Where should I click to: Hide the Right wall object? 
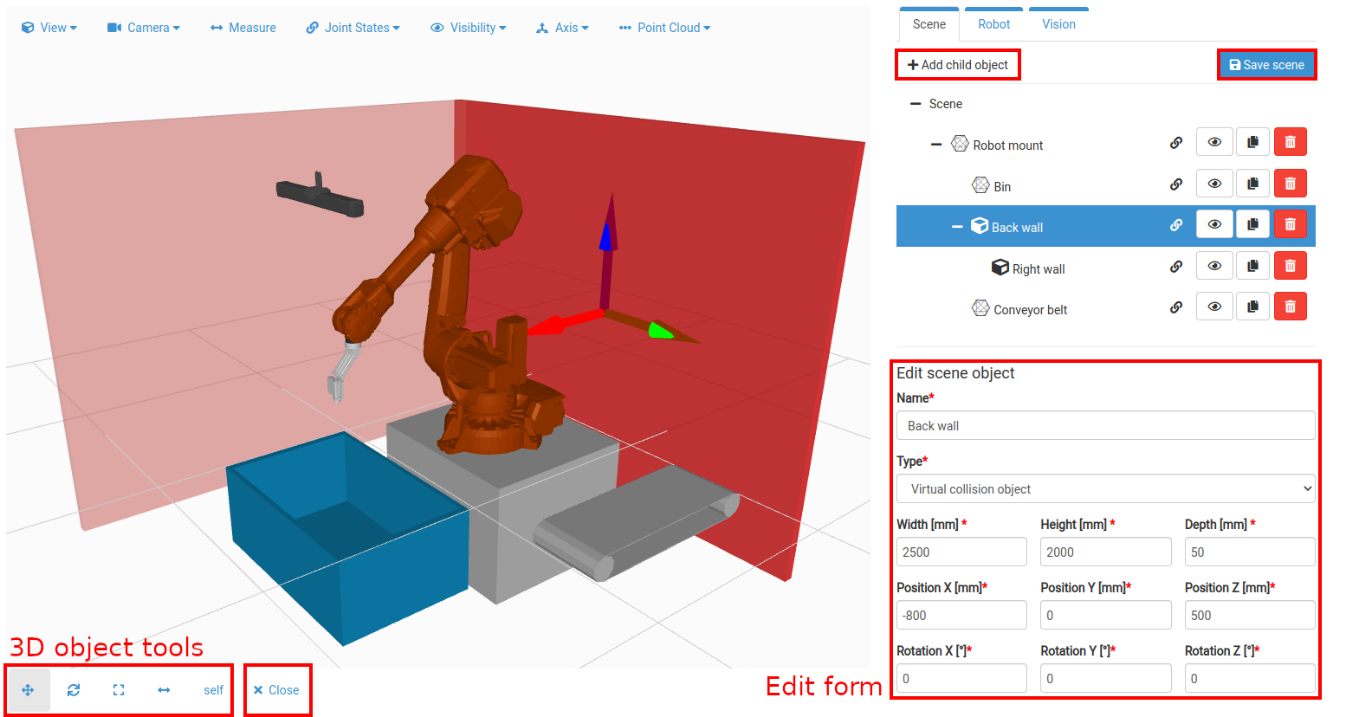pos(1214,266)
